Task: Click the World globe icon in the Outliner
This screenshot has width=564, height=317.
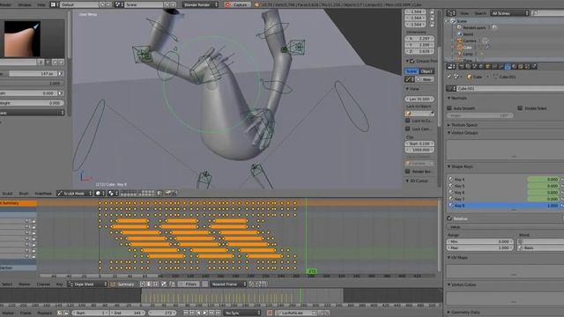Action: [459, 34]
